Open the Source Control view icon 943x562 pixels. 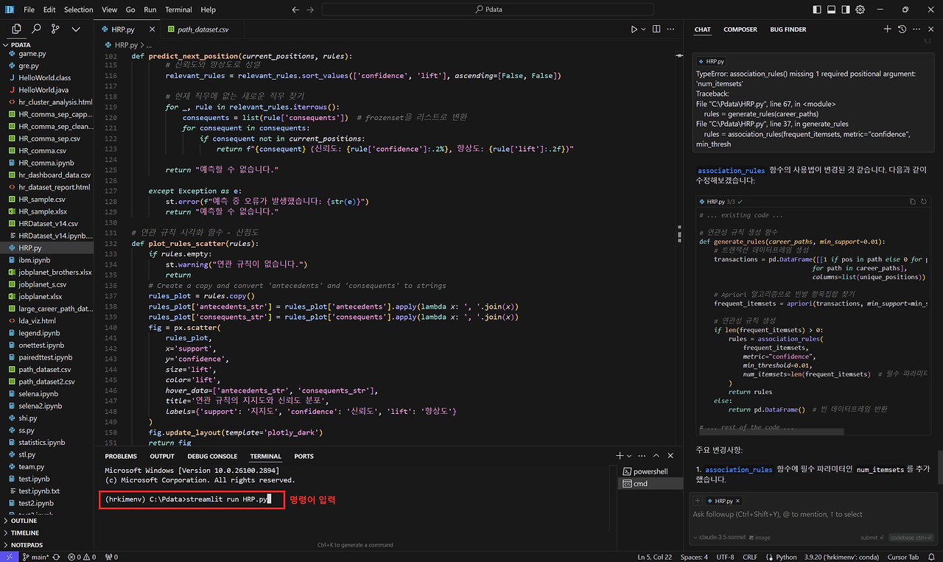click(56, 29)
